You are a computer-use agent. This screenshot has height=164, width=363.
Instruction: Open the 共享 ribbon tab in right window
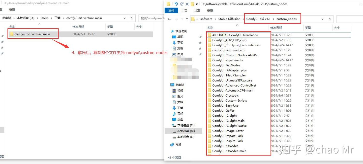point(197,11)
